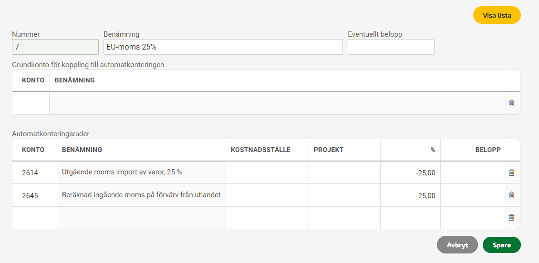Viewport: 539px width, 263px height.
Task: Click the Utgående moms import av varor cell
Action: point(141,172)
